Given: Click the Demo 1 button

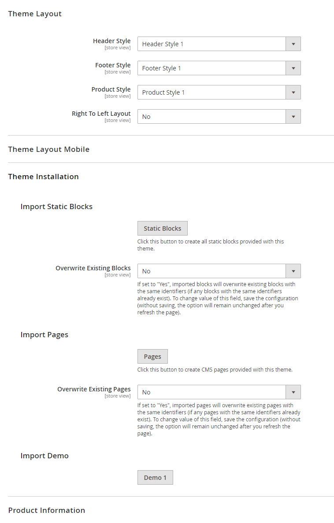Looking at the screenshot, I should tap(155, 478).
